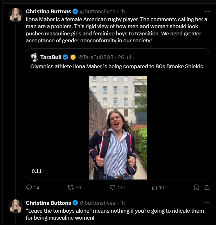
Task: Open TaraBull profile picture
Action: (x=35, y=57)
